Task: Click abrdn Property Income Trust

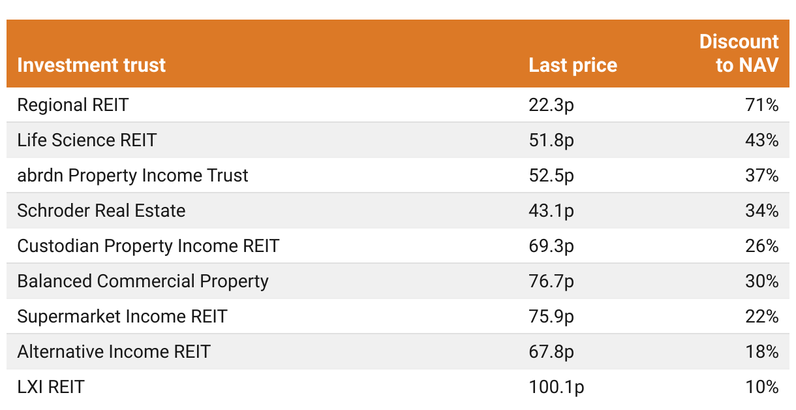Action: [132, 176]
